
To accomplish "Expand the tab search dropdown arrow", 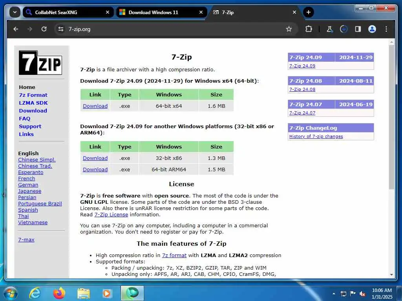I will [x=15, y=12].
